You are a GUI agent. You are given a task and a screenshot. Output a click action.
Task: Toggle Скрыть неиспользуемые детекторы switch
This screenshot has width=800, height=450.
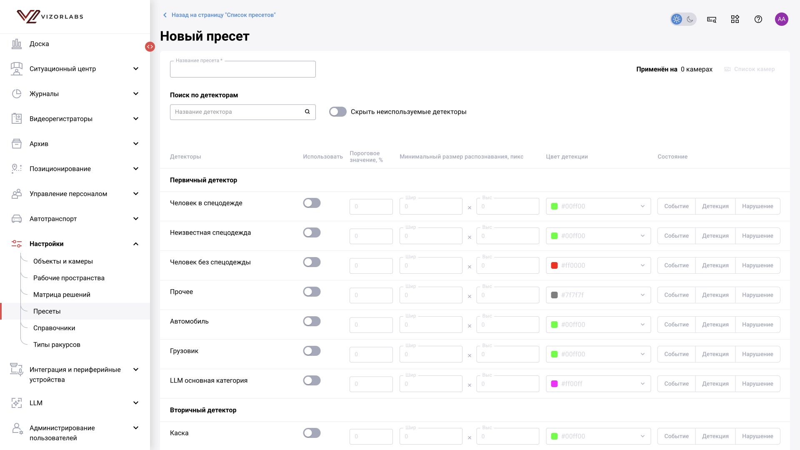coord(338,112)
